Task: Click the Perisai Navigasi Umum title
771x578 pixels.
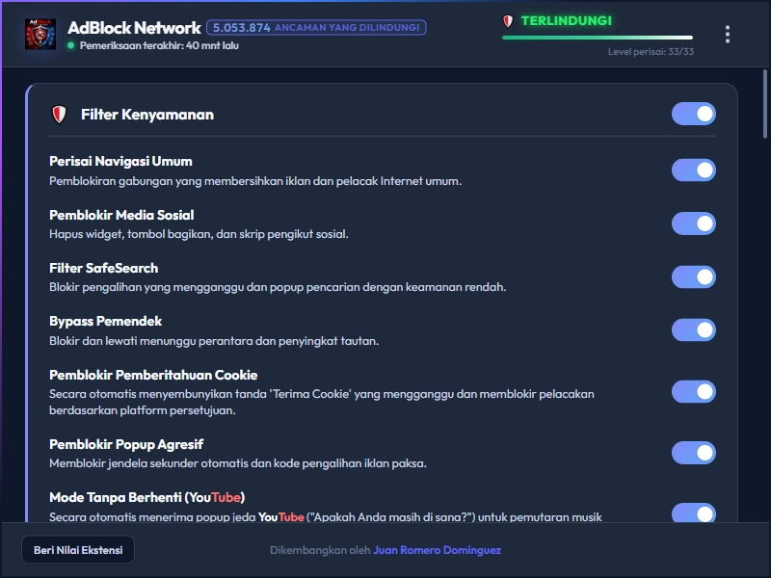Action: click(121, 161)
